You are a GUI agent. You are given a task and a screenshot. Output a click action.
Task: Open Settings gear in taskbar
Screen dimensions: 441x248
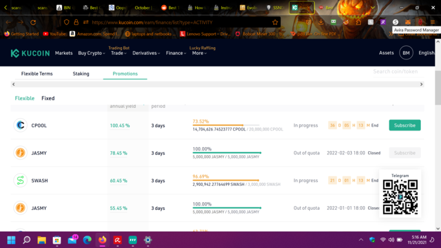click(x=148, y=240)
